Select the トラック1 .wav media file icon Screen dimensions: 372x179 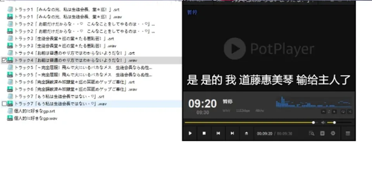pyautogui.click(x=10, y=17)
